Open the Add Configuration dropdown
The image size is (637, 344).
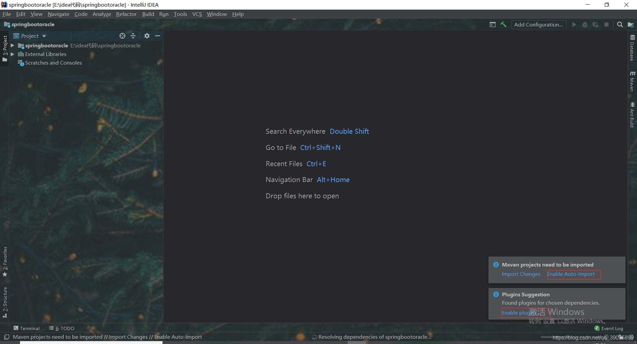click(538, 25)
